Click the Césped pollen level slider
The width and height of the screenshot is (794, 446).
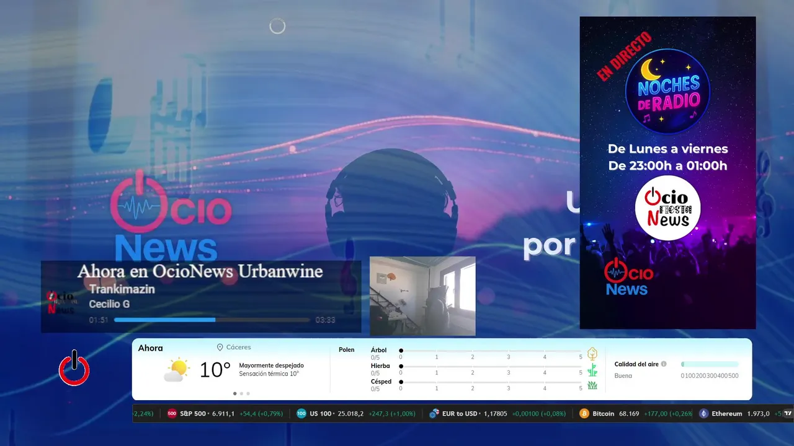[x=491, y=382]
